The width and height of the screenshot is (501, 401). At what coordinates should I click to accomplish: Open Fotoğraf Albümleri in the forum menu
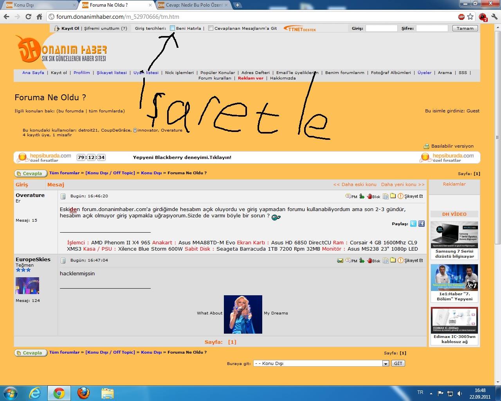[391, 72]
